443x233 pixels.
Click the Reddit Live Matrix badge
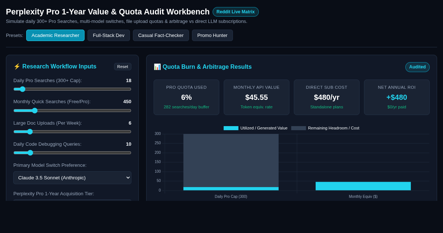tap(236, 12)
